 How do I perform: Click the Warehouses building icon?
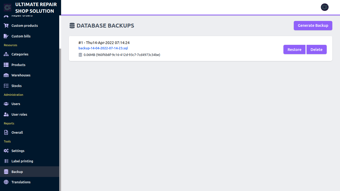pos(6,75)
